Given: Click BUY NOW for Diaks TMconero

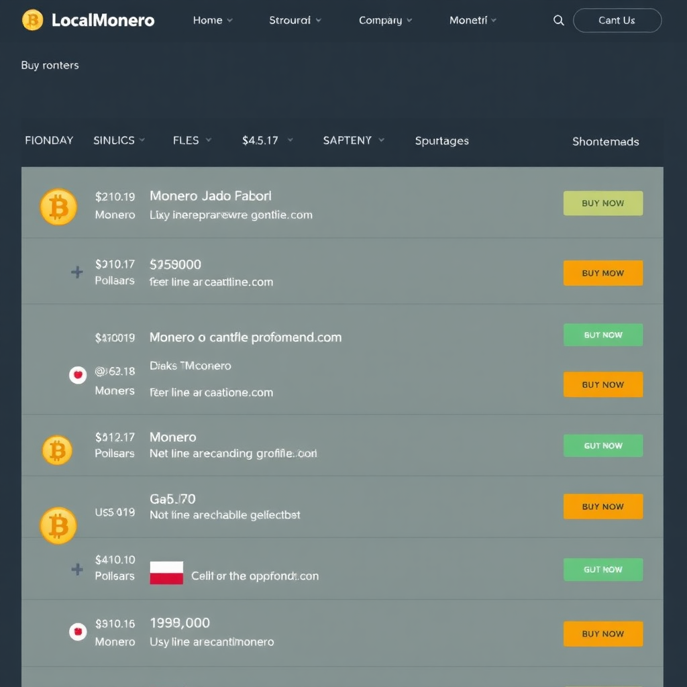Looking at the screenshot, I should tap(603, 384).
